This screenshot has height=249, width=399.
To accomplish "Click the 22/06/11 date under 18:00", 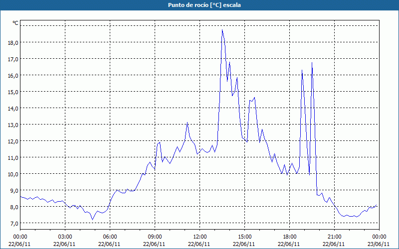I will click(289, 244).
